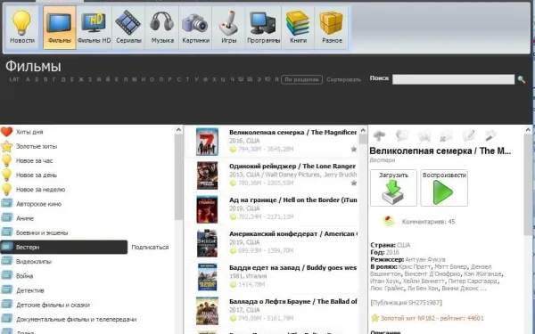Viewport: 535px width, 334px height.
Task: Select the Вестерн genre
Action: 64,247
